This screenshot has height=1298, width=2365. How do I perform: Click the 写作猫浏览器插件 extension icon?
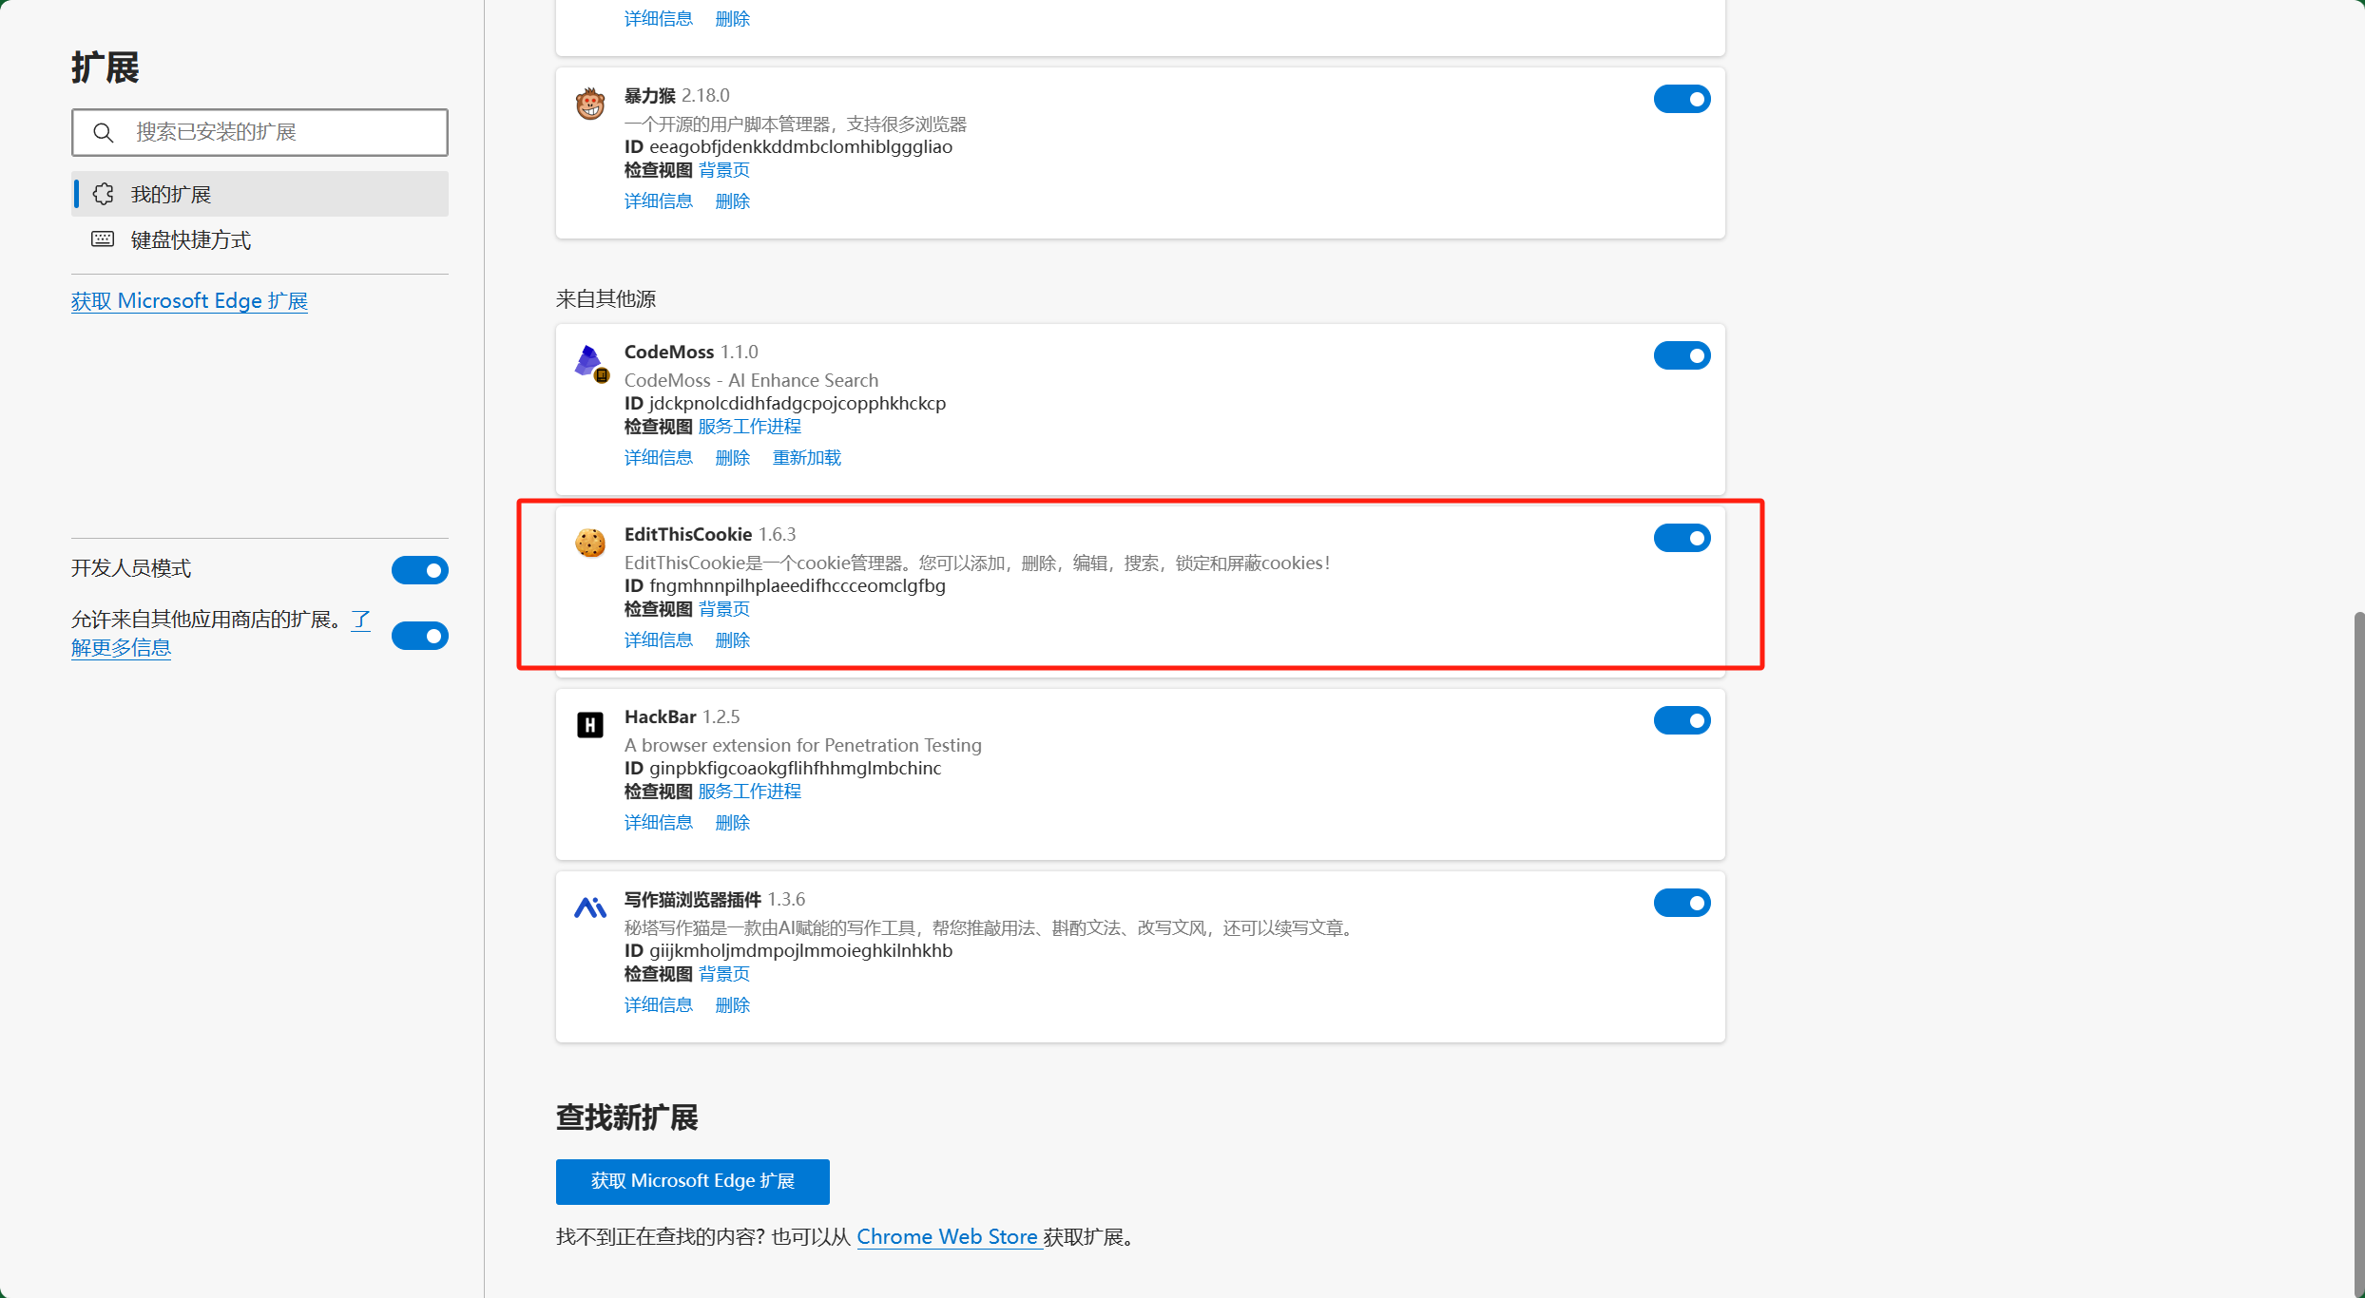(x=590, y=907)
